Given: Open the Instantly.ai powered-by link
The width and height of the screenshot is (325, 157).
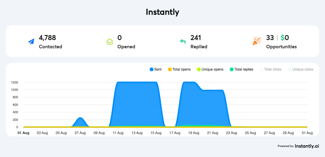Looking at the screenshot, I should [307, 146].
